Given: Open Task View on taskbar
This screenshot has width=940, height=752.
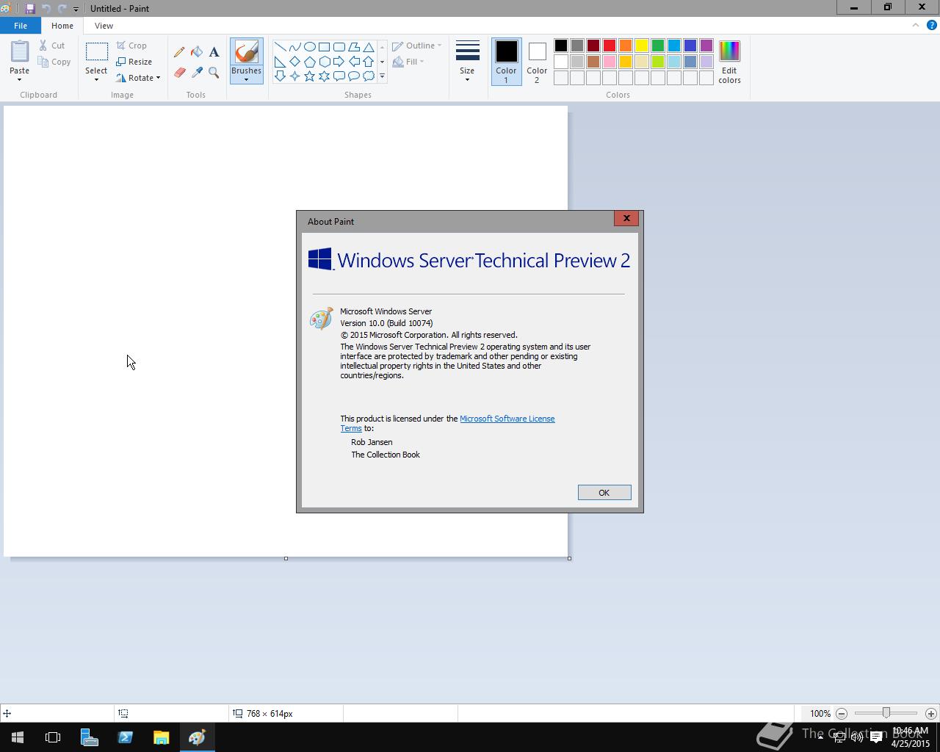Looking at the screenshot, I should pos(53,737).
